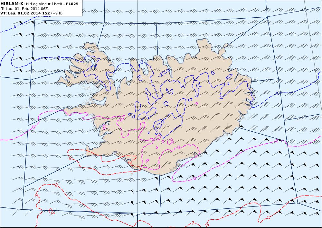The width and height of the screenshot is (322, 228).
Task: Click the -2 label on the blue contour over the eastern sea
Action: click(x=277, y=93)
